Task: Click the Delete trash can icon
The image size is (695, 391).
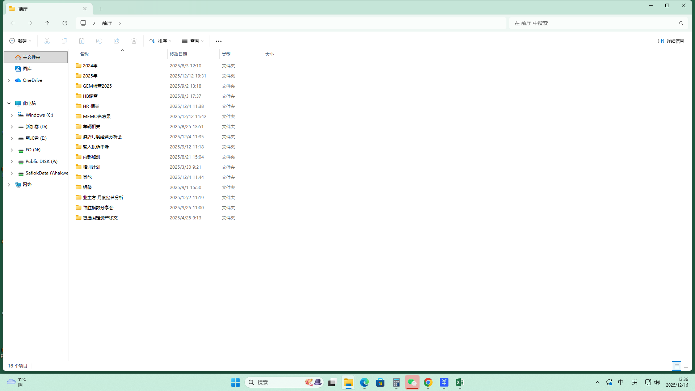Action: [x=134, y=41]
